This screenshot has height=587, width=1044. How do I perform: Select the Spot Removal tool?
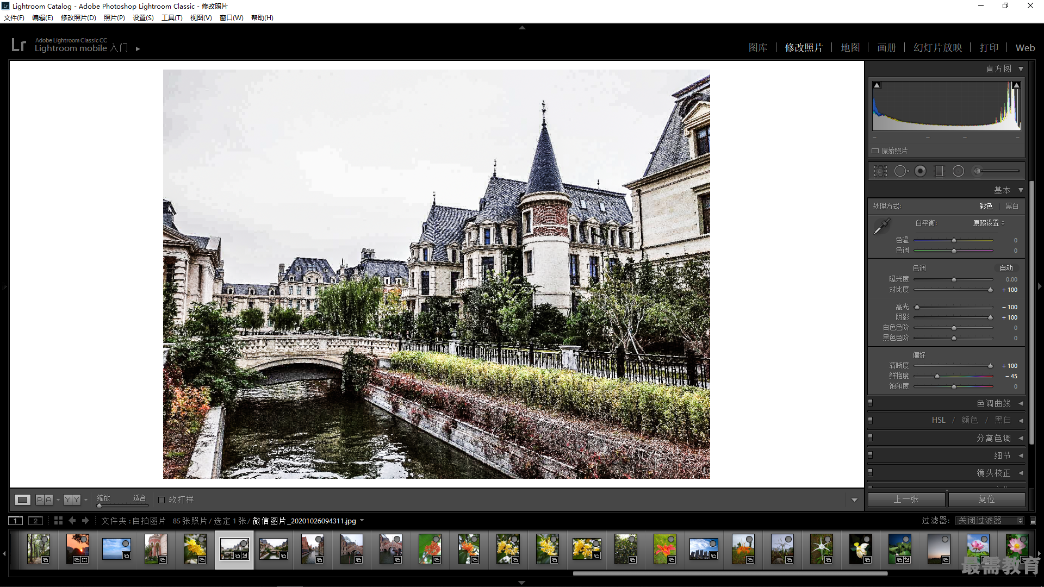tap(901, 171)
